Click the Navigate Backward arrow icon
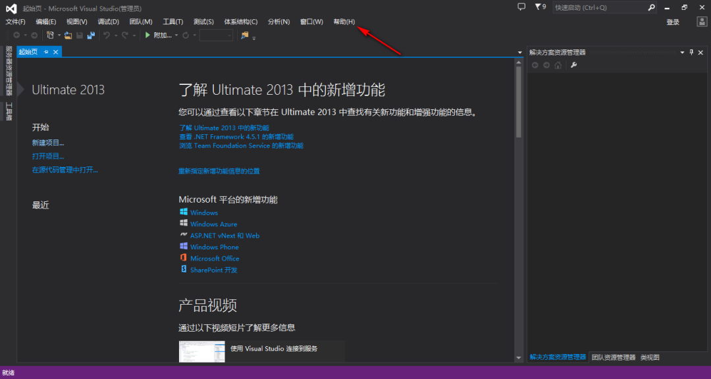This screenshot has height=379, width=711. pos(16,35)
